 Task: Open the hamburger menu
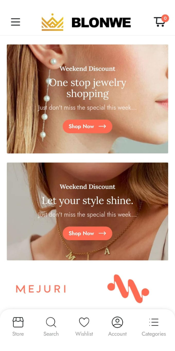point(15,22)
